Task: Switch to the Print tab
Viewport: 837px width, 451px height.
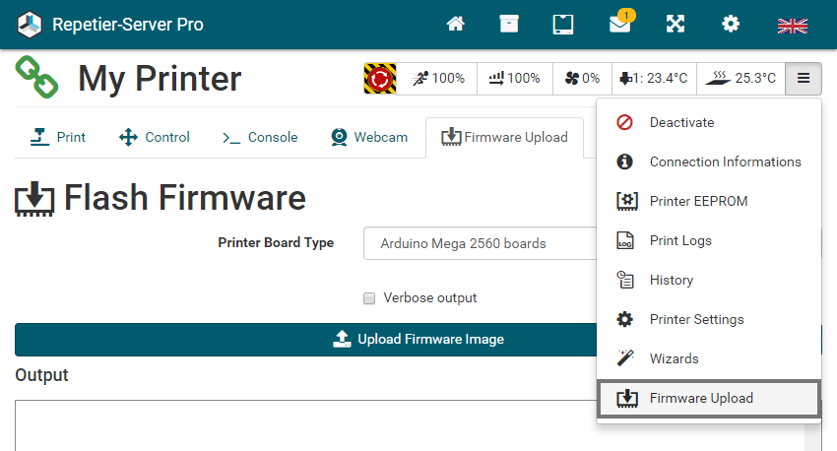Action: pyautogui.click(x=58, y=137)
